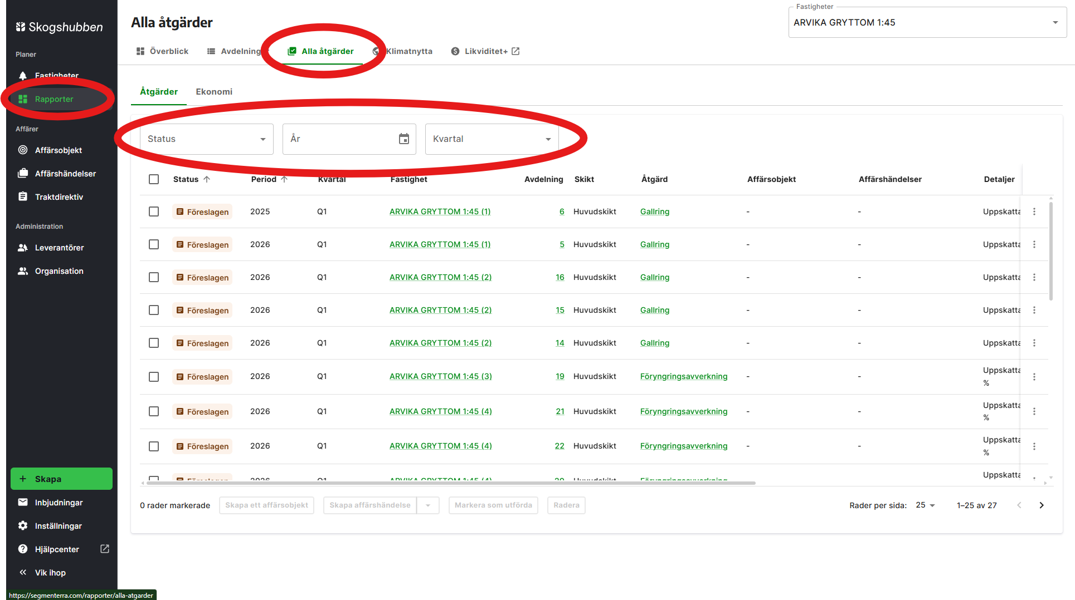Switch to the Överblick tab
The height and width of the screenshot is (600, 1075).
[162, 51]
